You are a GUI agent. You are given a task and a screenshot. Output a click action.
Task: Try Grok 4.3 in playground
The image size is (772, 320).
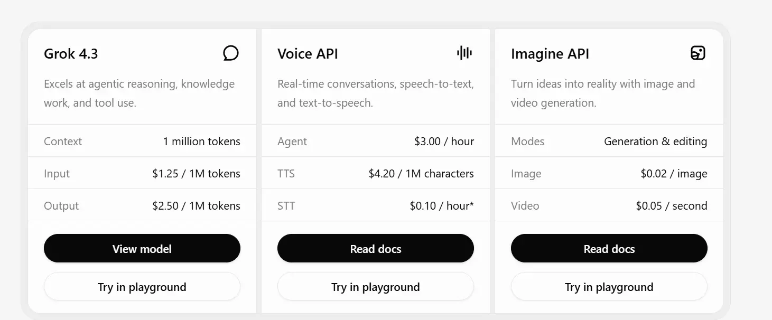[142, 287]
